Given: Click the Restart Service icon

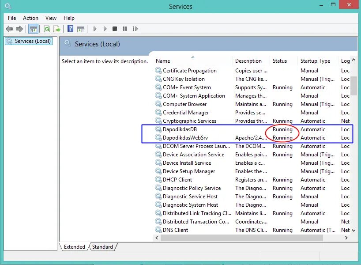Looking at the screenshot, I should (x=135, y=29).
